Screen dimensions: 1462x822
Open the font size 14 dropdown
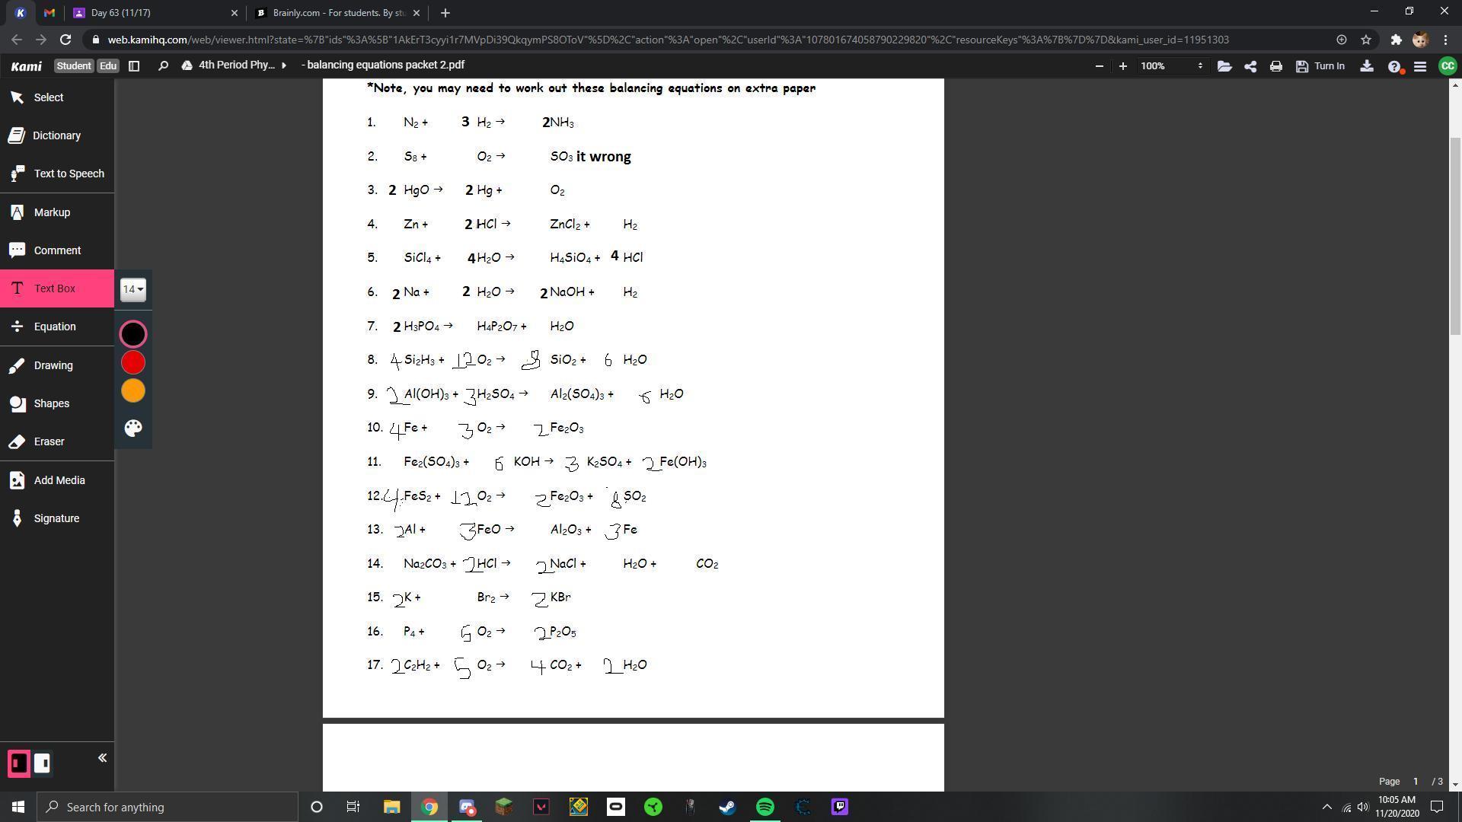pos(133,289)
